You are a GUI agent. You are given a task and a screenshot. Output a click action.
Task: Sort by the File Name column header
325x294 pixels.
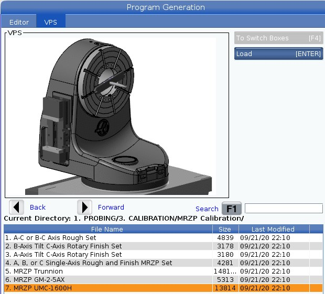pos(108,229)
